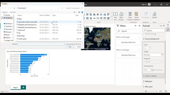Click the browse image icon in Image field
Screen dimensions: 170x95
click(x=162, y=55)
